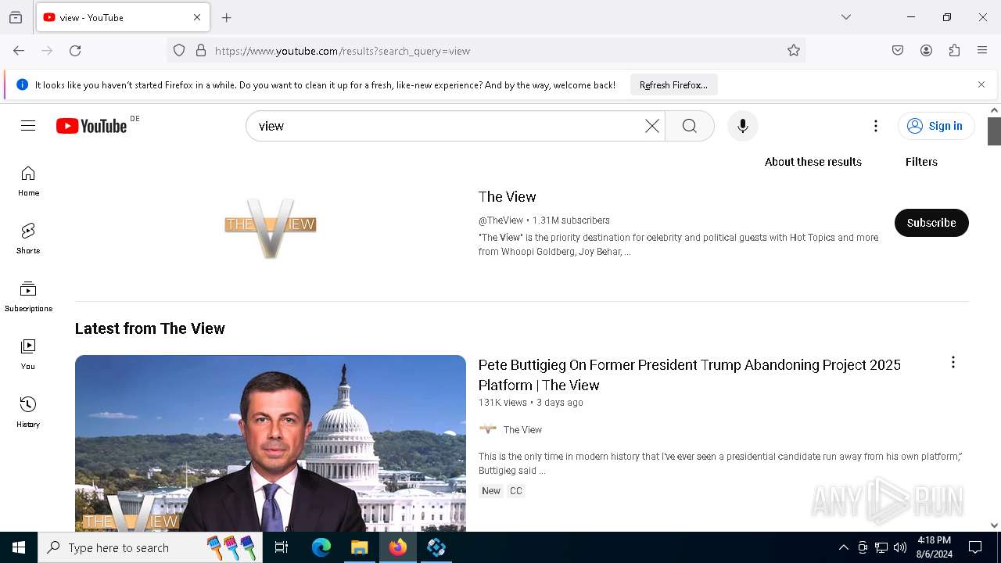Open YouTube settings three-dot menu
Image resolution: width=1001 pixels, height=563 pixels.
(875, 126)
